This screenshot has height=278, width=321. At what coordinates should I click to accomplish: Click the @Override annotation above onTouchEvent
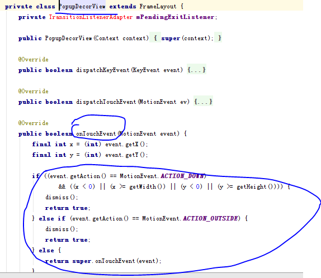click(x=33, y=123)
